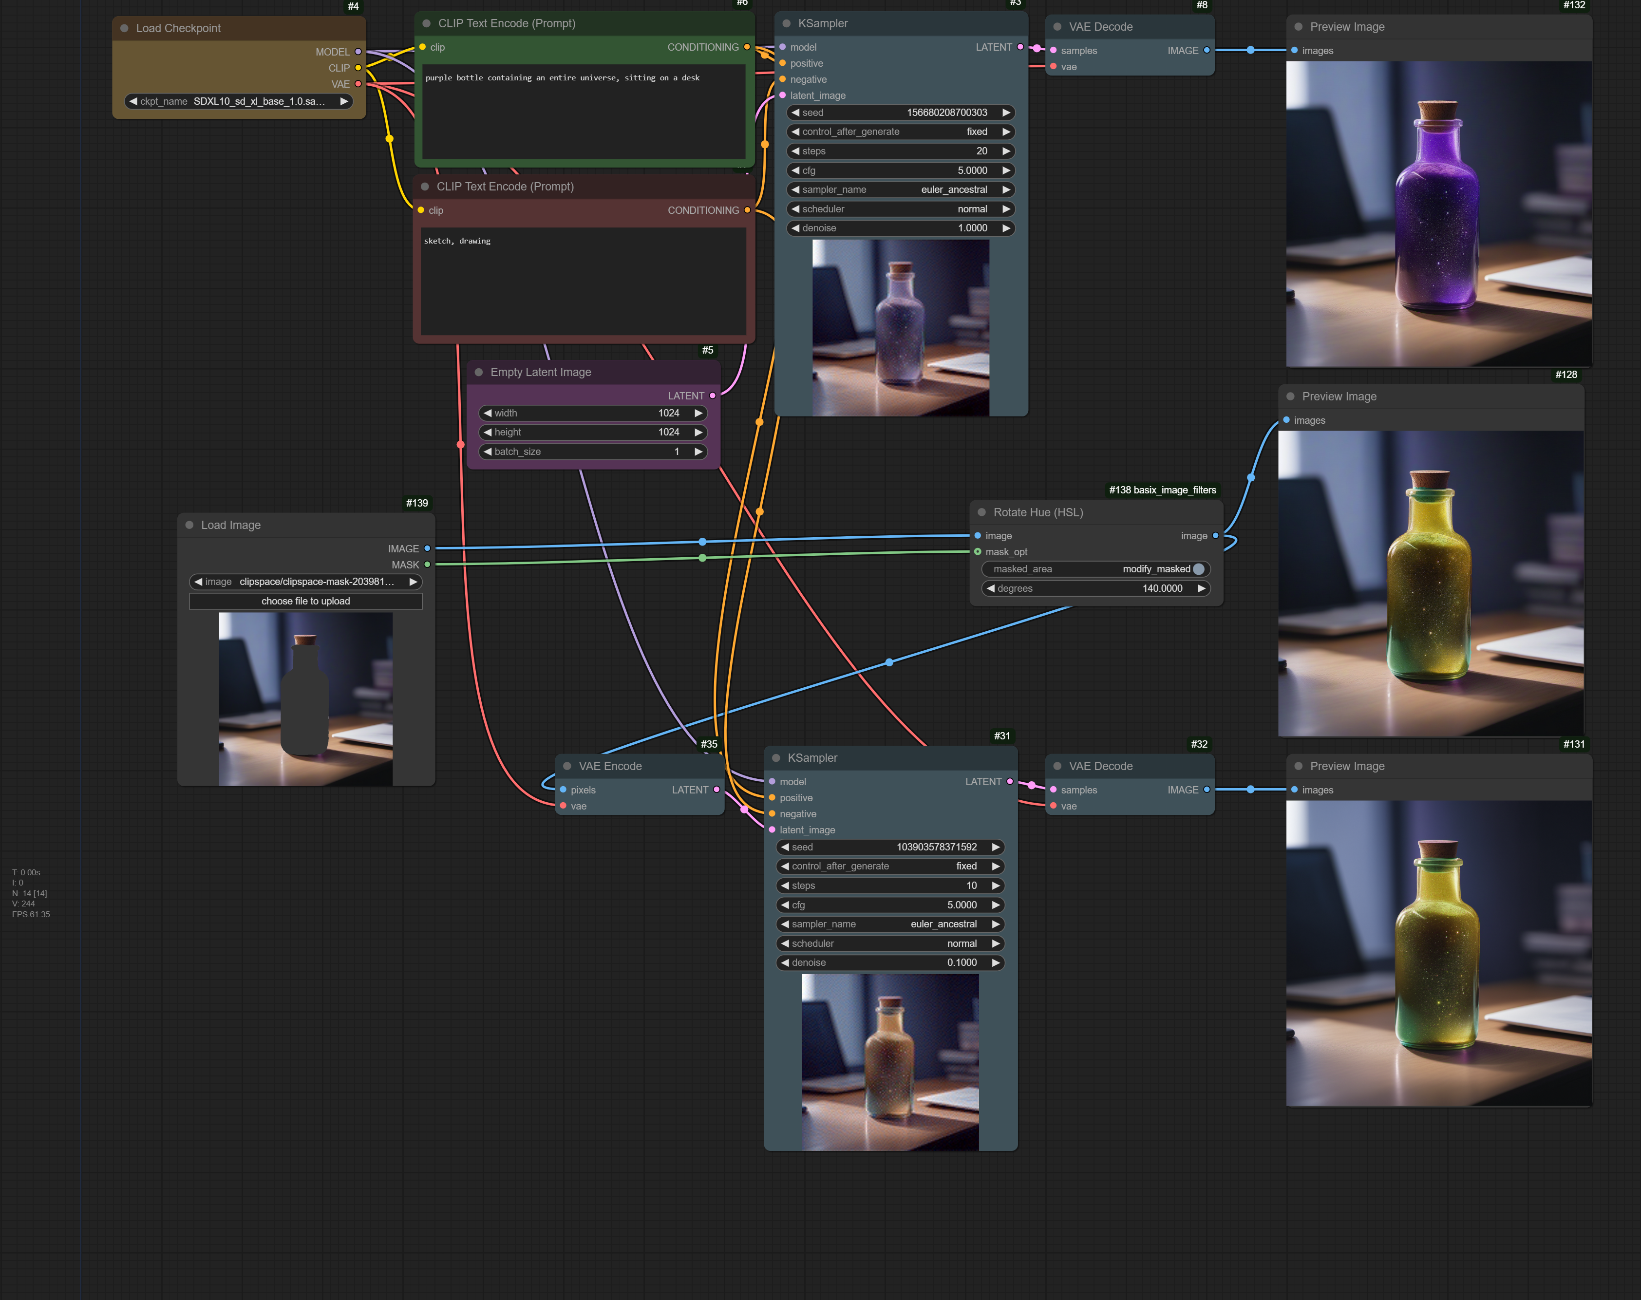
Task: Click the top KSampler cfg value field
Action: (901, 170)
